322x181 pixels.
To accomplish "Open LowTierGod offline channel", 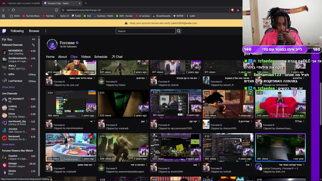I will [19, 81].
